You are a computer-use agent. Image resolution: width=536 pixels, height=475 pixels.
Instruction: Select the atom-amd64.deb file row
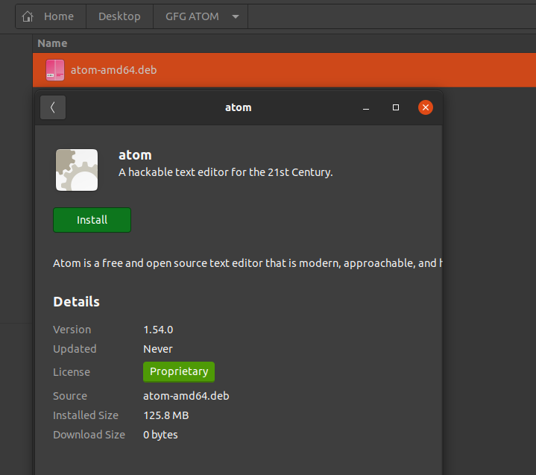(284, 70)
